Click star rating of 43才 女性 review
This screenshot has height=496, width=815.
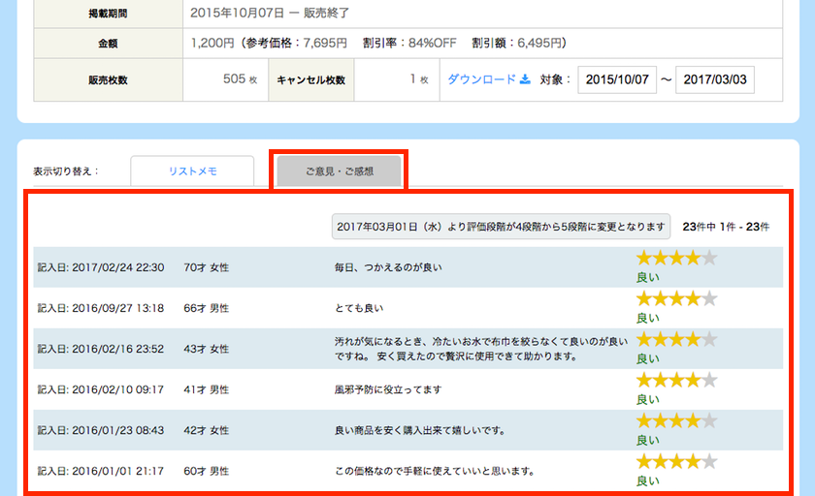point(676,340)
